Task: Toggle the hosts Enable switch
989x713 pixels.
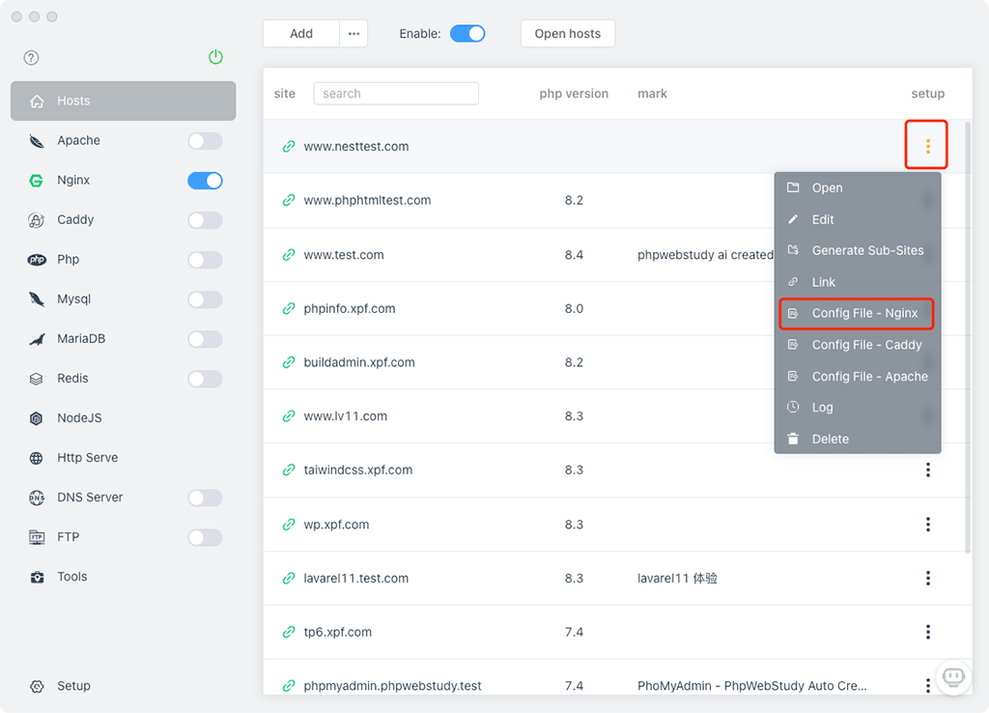Action: [467, 34]
